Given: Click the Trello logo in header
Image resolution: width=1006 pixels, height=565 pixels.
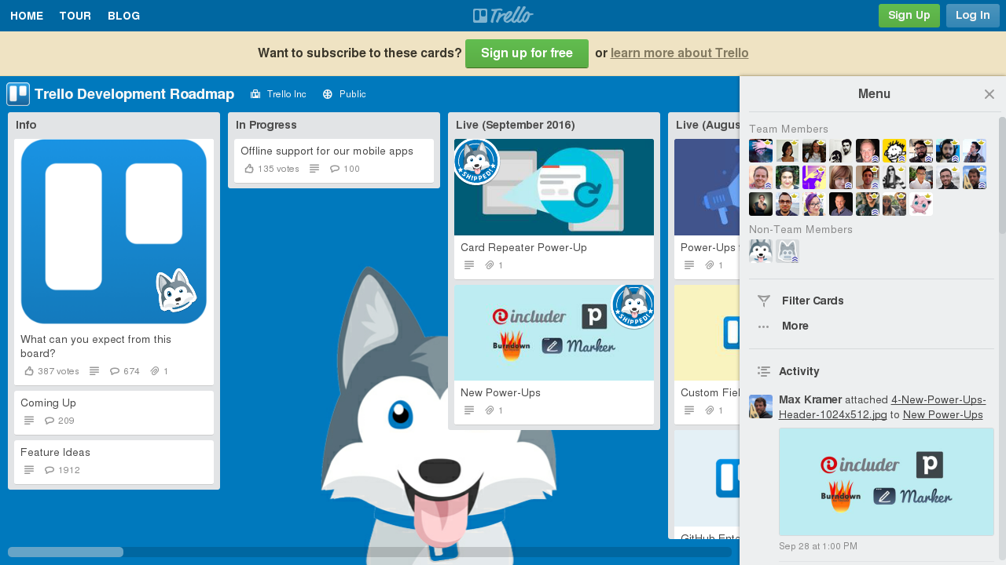Looking at the screenshot, I should pos(503,15).
